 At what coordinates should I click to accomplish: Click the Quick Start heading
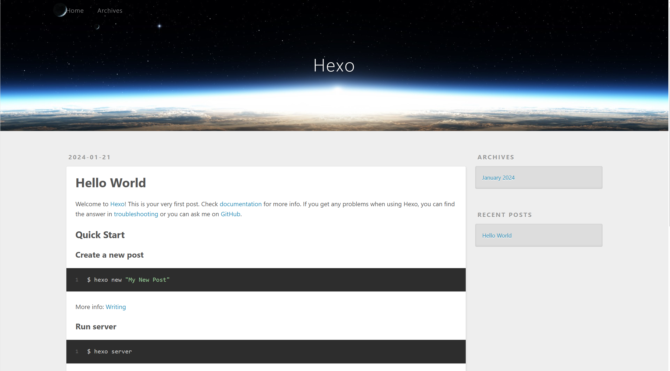(100, 235)
